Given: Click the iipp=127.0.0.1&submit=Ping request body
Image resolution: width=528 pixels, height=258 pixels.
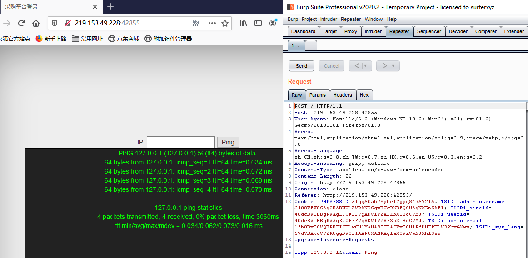Looking at the screenshot, I should click(x=336, y=252).
